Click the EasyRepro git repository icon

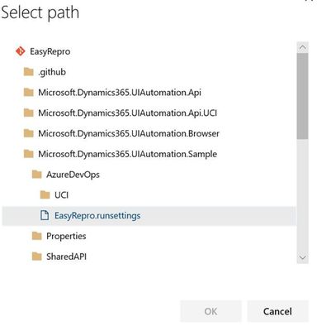click(21, 51)
